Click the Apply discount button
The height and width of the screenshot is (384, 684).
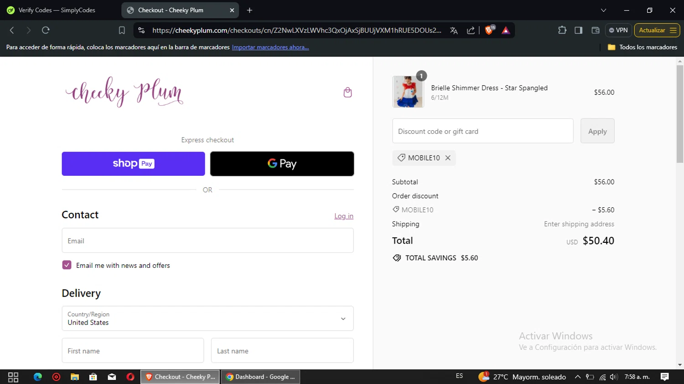click(597, 131)
